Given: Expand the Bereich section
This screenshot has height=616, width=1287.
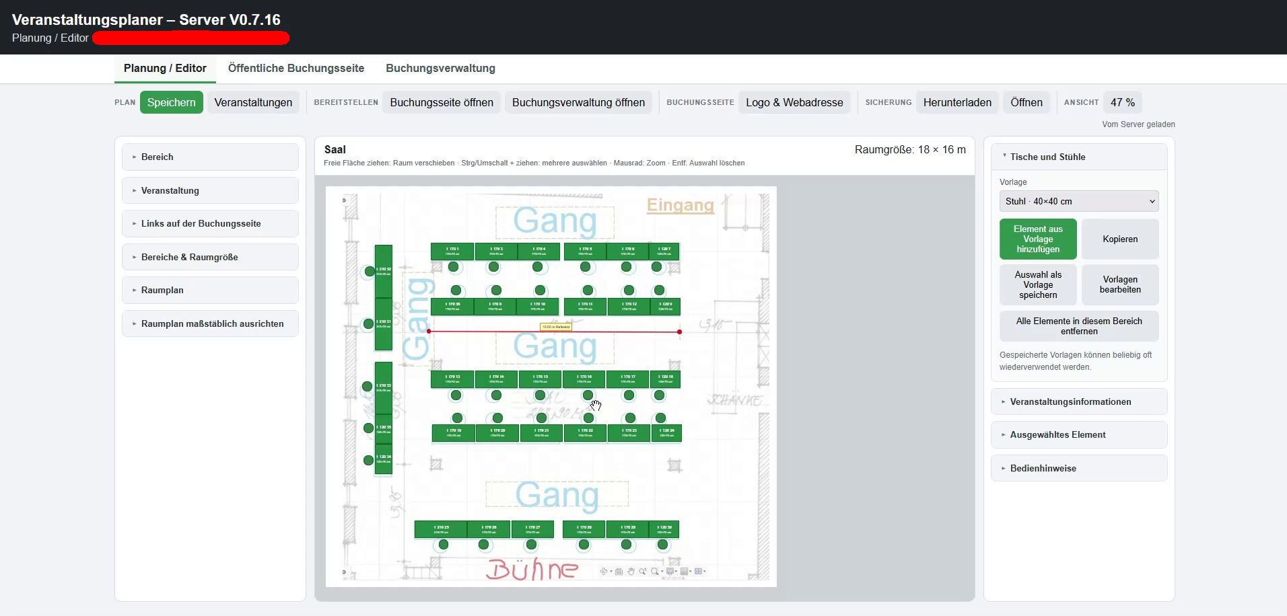Looking at the screenshot, I should tap(210, 157).
